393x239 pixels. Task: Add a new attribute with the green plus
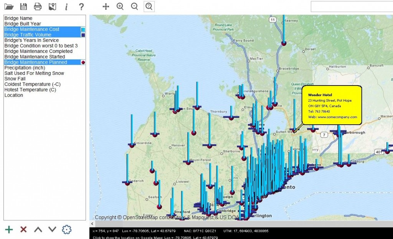tap(8, 229)
